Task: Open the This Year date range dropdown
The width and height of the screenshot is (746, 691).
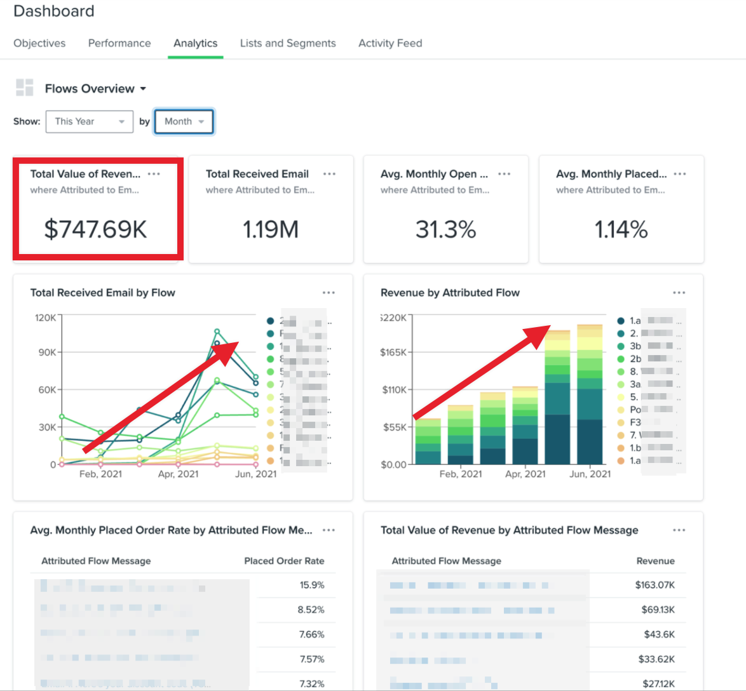Action: (89, 121)
